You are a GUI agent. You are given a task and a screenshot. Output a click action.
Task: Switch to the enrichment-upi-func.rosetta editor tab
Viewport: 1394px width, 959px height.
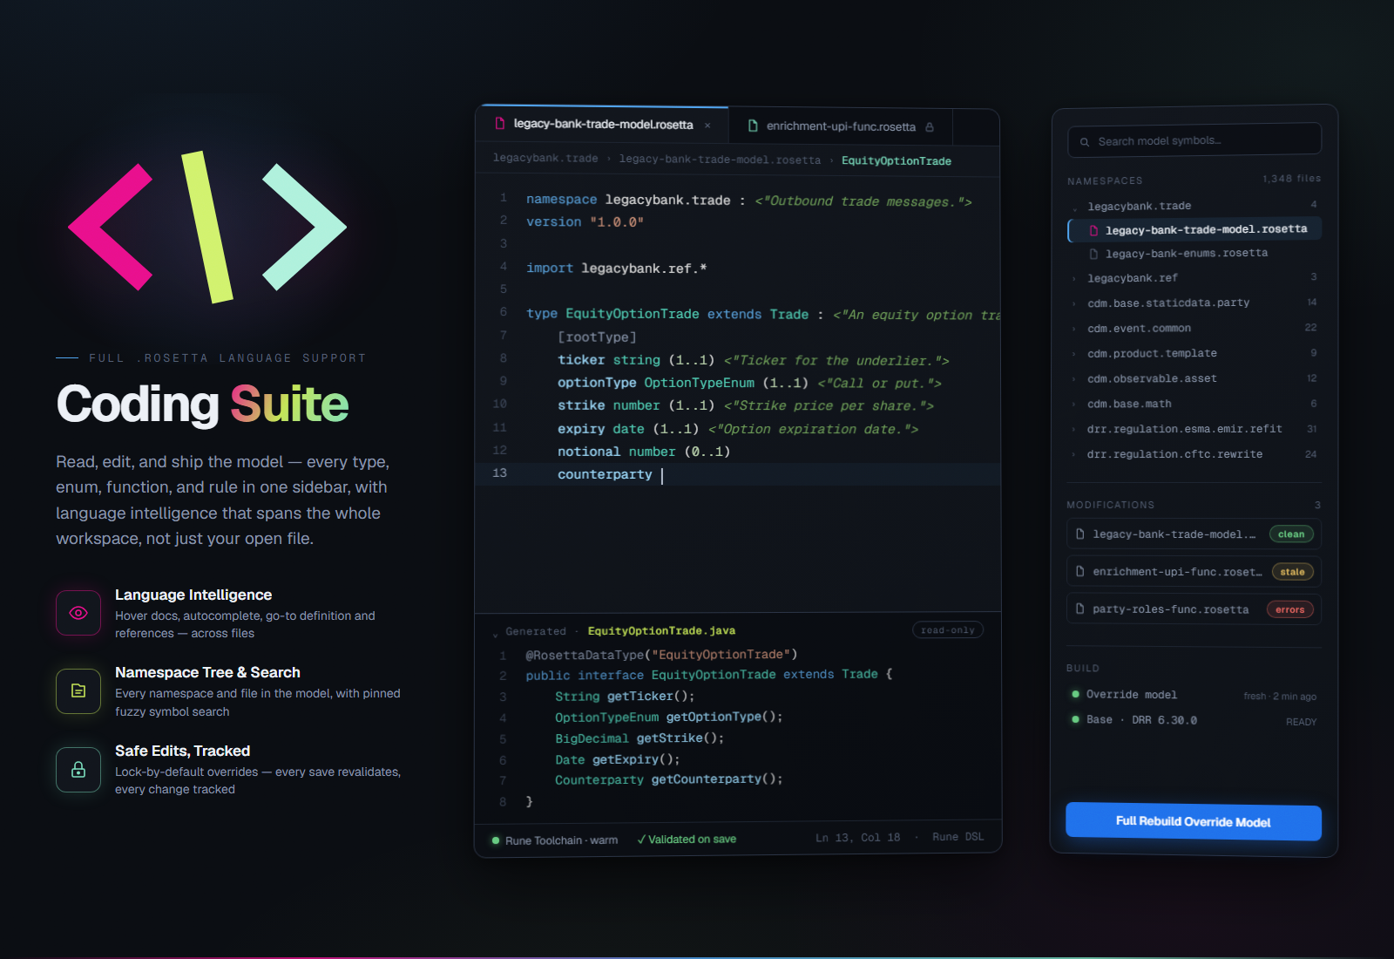(841, 126)
